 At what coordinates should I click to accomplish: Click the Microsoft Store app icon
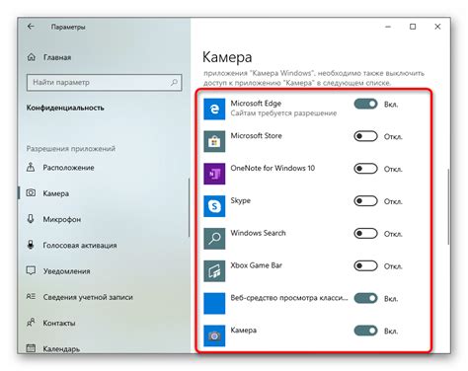point(214,141)
